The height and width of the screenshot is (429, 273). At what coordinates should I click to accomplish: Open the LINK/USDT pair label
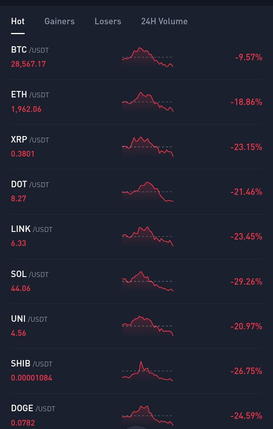coord(31,229)
